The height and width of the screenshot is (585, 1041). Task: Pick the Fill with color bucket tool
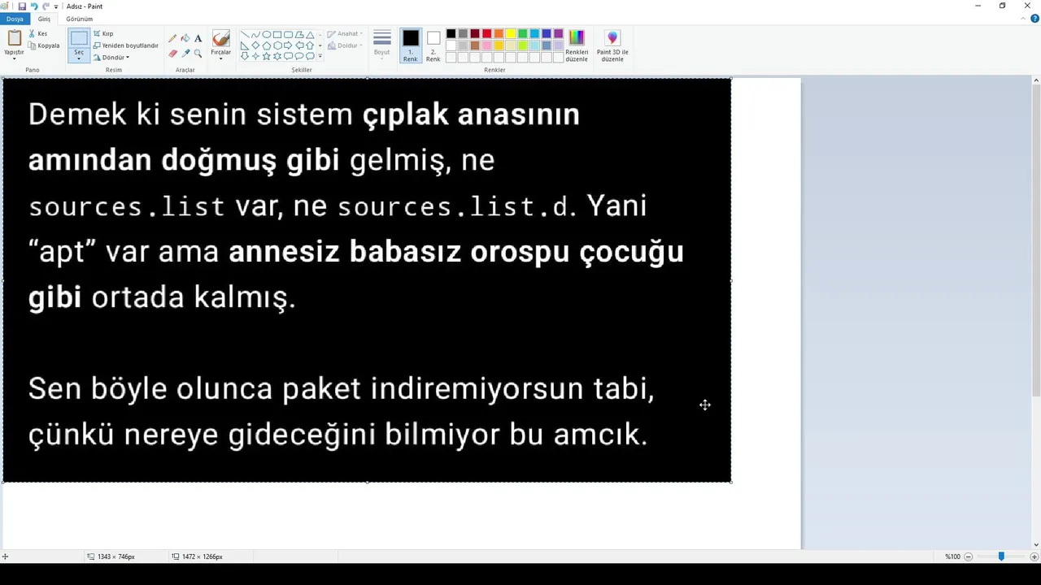tap(185, 38)
